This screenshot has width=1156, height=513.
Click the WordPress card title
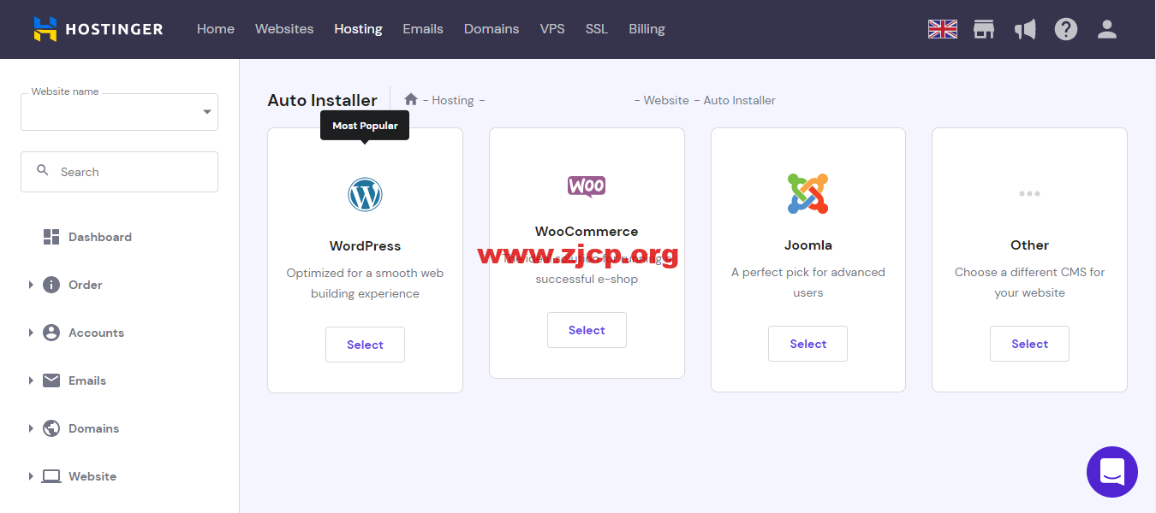click(365, 245)
